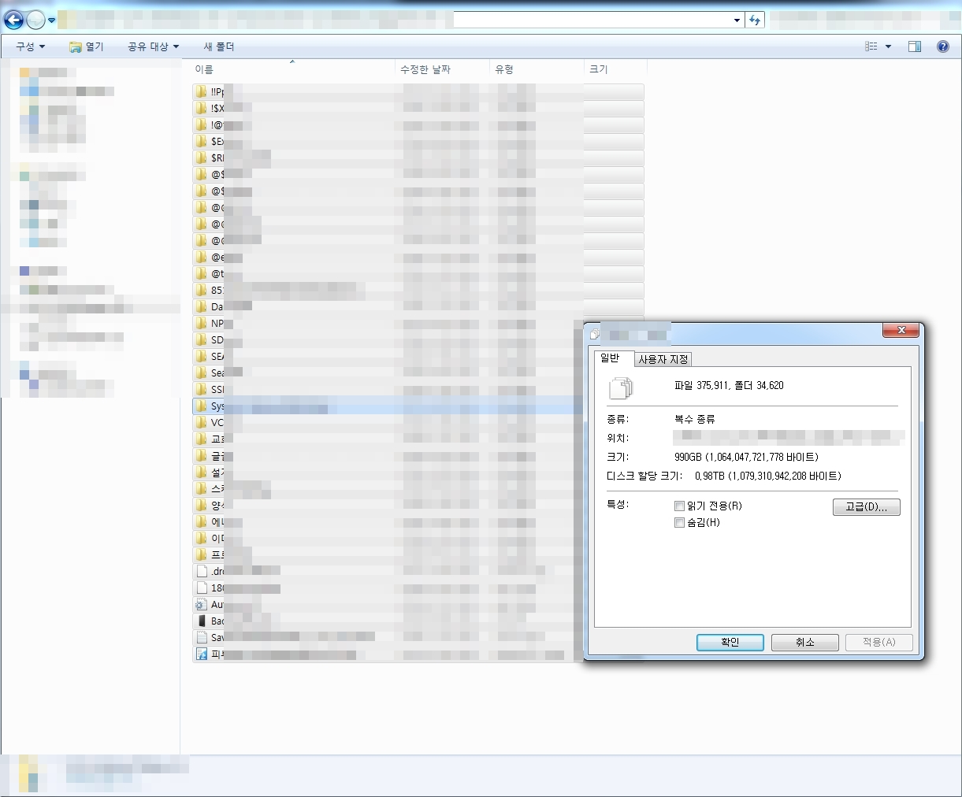962x797 pixels.
Task: Click the gear settings file icon beside Au
Action: 201,604
